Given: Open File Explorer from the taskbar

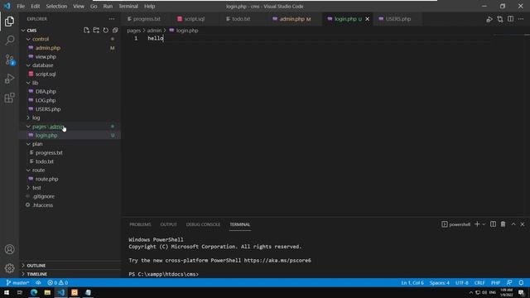Looking at the screenshot, I should [x=47, y=292].
